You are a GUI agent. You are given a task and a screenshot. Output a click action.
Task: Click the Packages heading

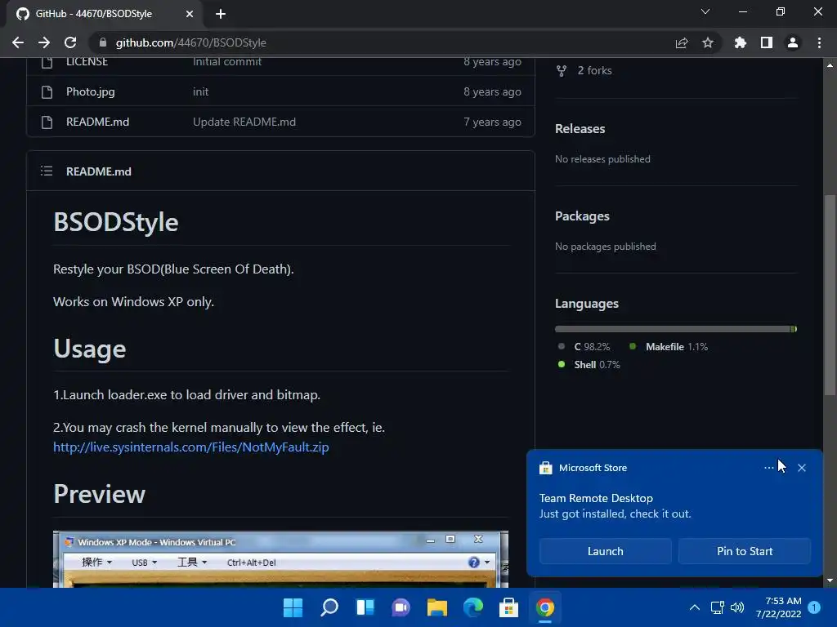click(x=582, y=216)
